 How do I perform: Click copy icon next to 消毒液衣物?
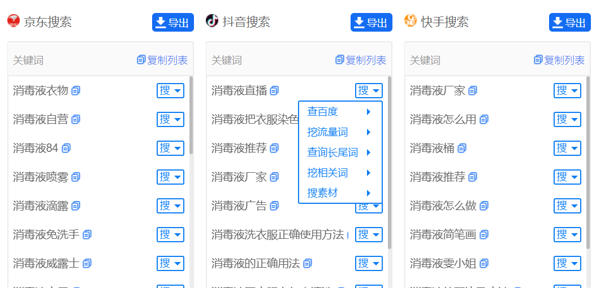pos(76,91)
